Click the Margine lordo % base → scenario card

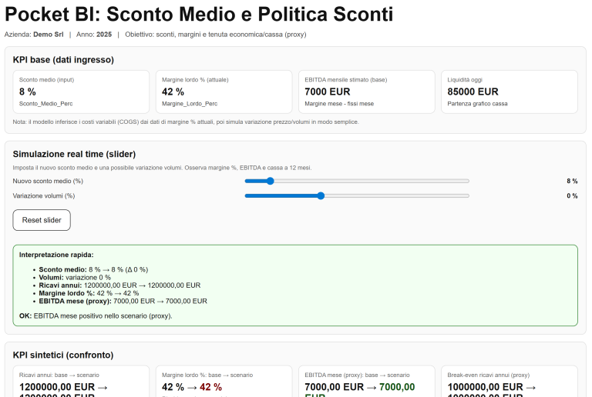pyautogui.click(x=224, y=381)
